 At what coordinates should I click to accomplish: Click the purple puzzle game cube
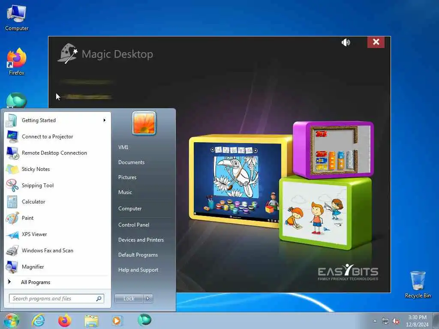coord(333,150)
